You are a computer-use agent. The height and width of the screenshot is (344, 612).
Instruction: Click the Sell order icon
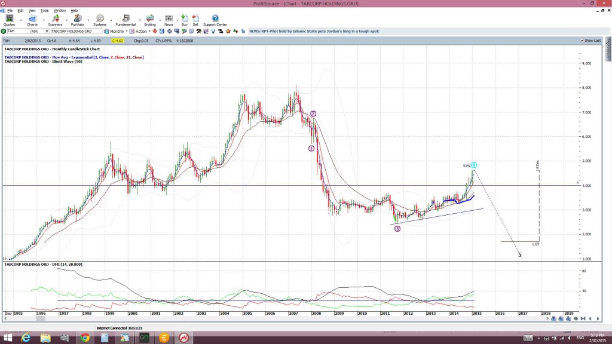(x=195, y=20)
